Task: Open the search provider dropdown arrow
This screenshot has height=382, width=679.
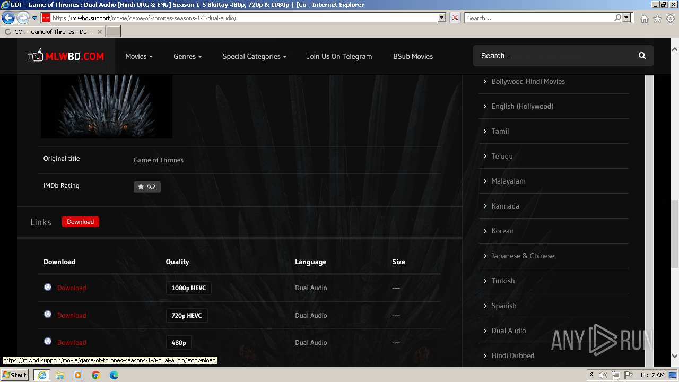Action: pyautogui.click(x=626, y=18)
